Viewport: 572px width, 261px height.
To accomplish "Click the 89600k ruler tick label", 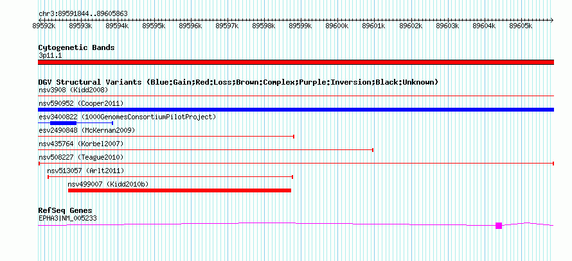I will point(337,26).
